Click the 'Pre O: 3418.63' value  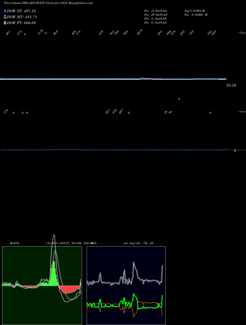pos(155,11)
